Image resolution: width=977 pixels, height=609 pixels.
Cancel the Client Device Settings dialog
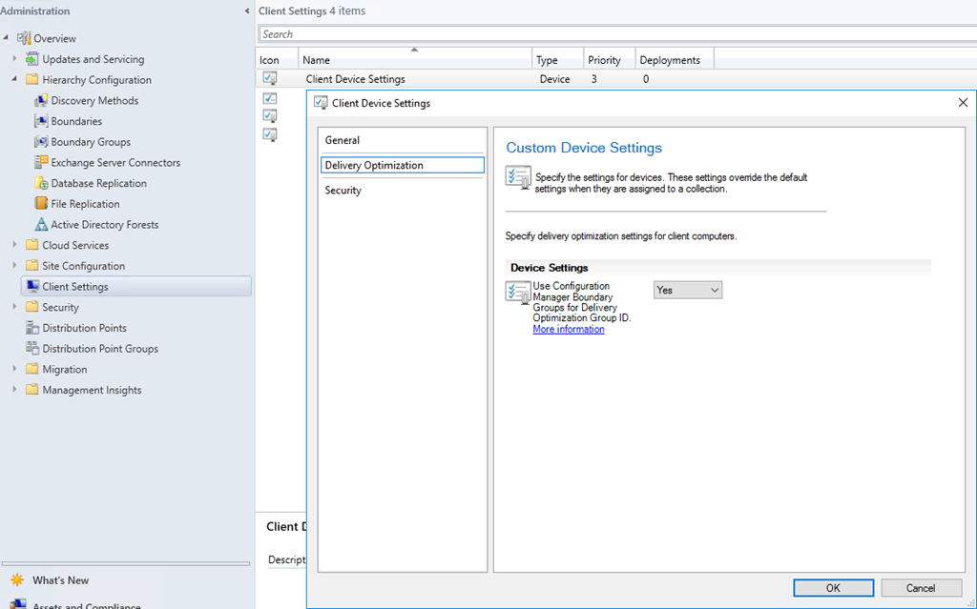pos(920,588)
